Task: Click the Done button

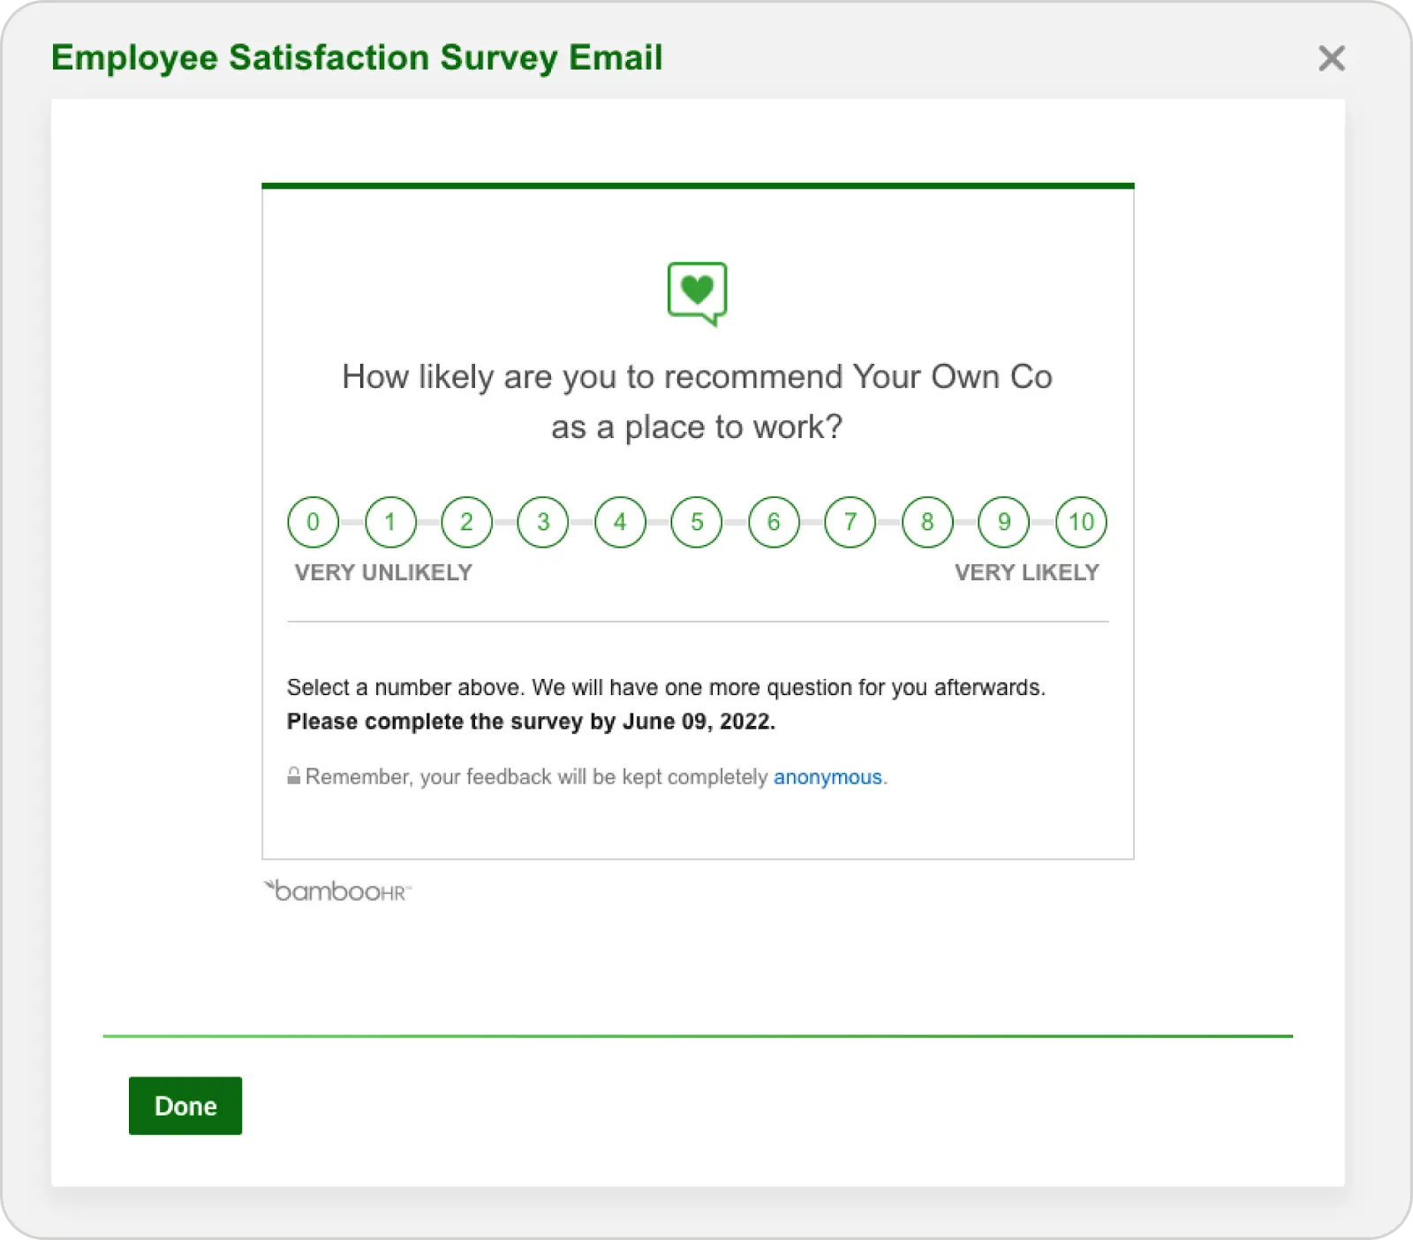Action: (185, 1106)
